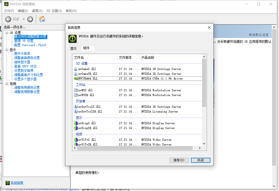Select the nvDevToolSR.dll info icon
279x191 pixels.
tap(76, 111)
